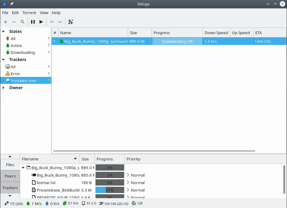Sort torrents by Progress column header
287x208 pixels.
click(x=177, y=33)
